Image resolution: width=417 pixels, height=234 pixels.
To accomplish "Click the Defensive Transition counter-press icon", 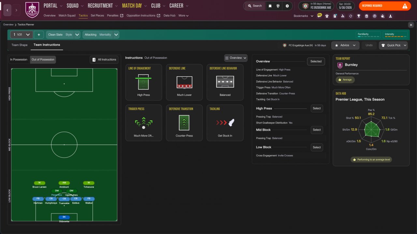I will coord(184,123).
